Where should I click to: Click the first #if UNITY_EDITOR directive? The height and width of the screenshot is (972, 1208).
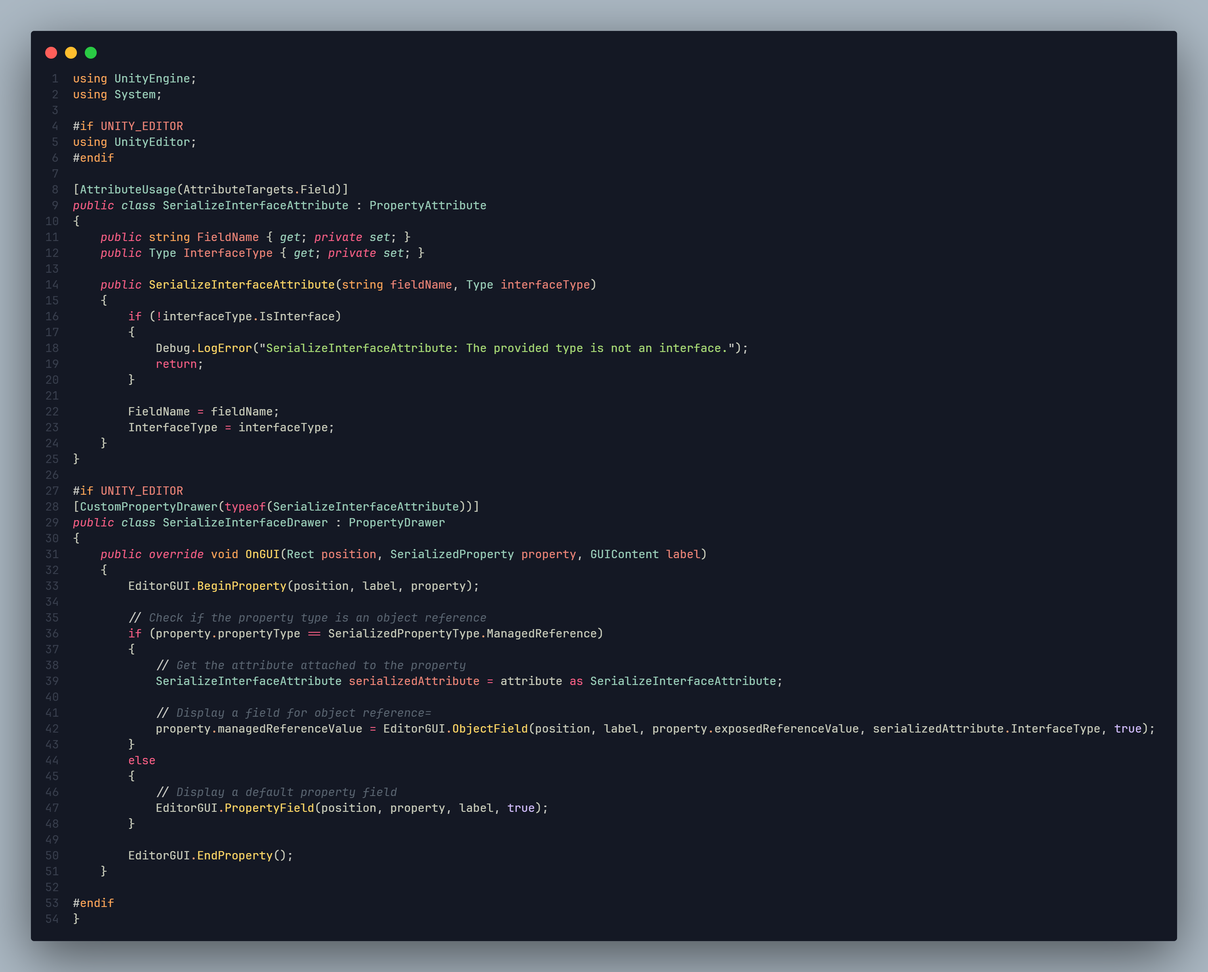click(x=128, y=126)
